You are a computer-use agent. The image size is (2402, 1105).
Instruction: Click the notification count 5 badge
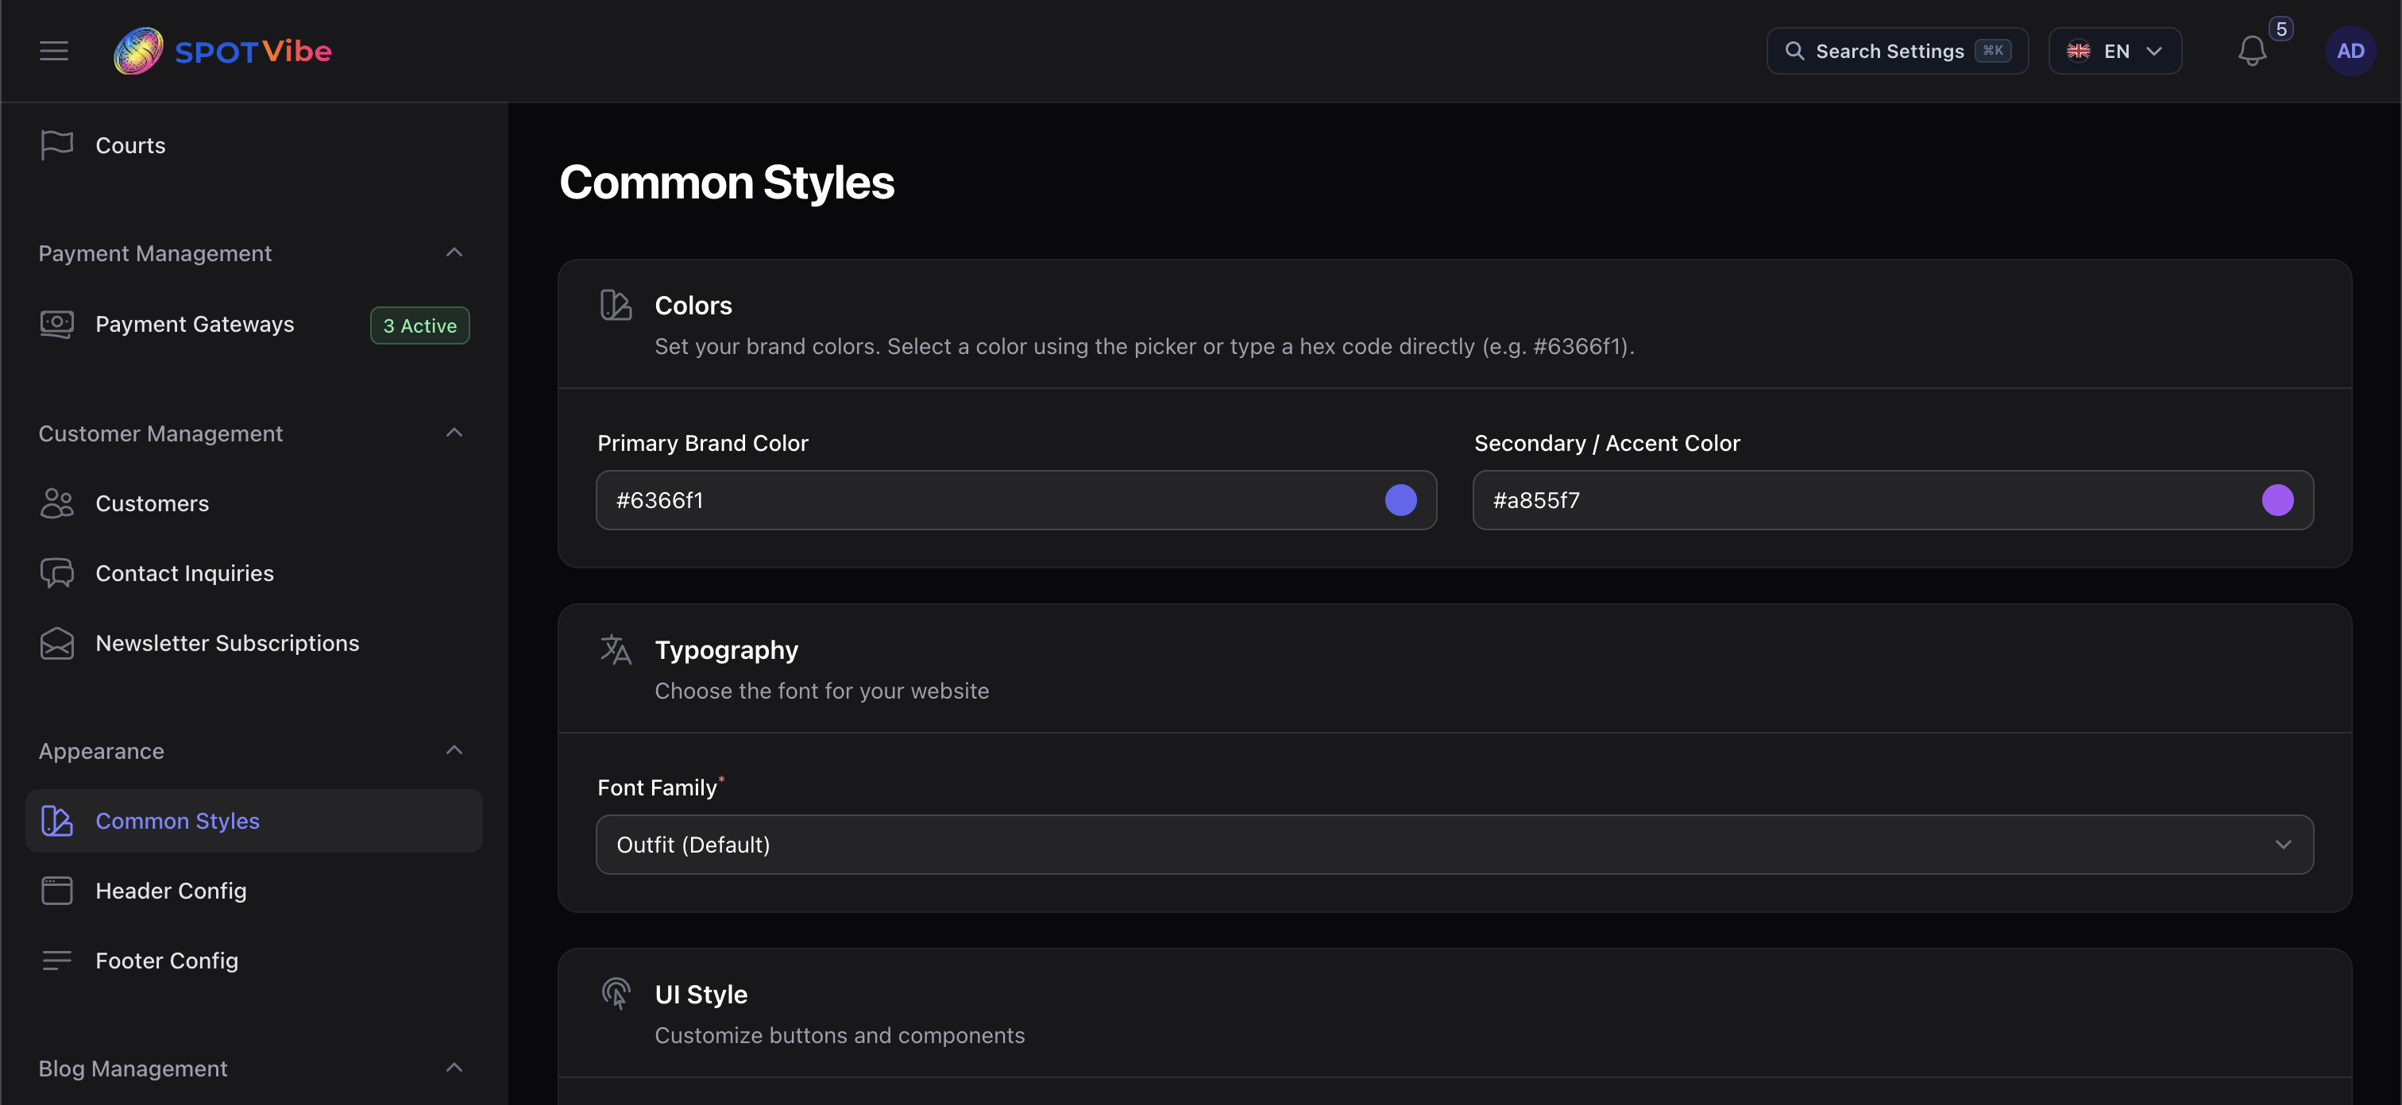tap(2280, 29)
